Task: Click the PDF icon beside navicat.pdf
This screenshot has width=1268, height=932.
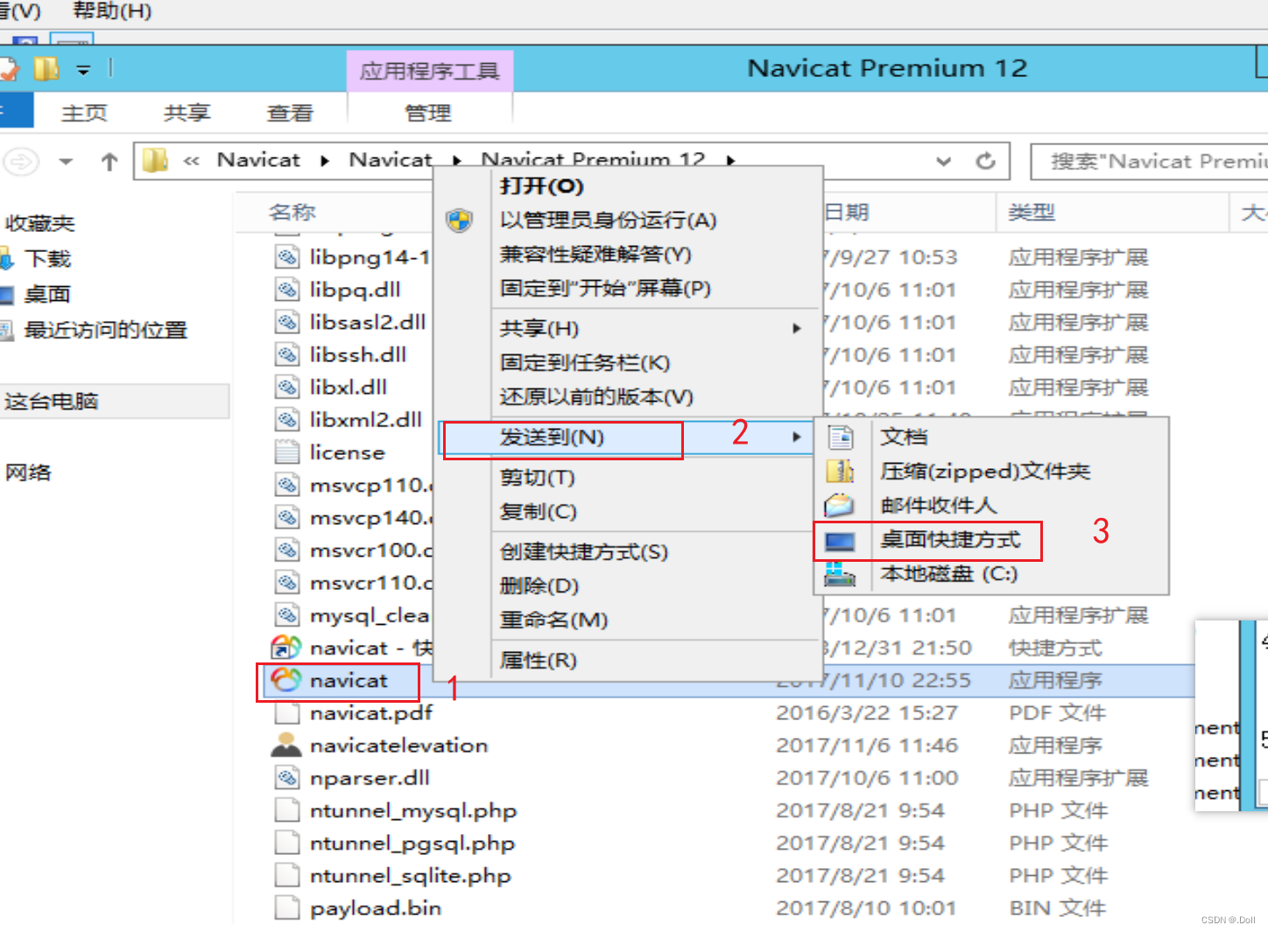Action: point(286,712)
